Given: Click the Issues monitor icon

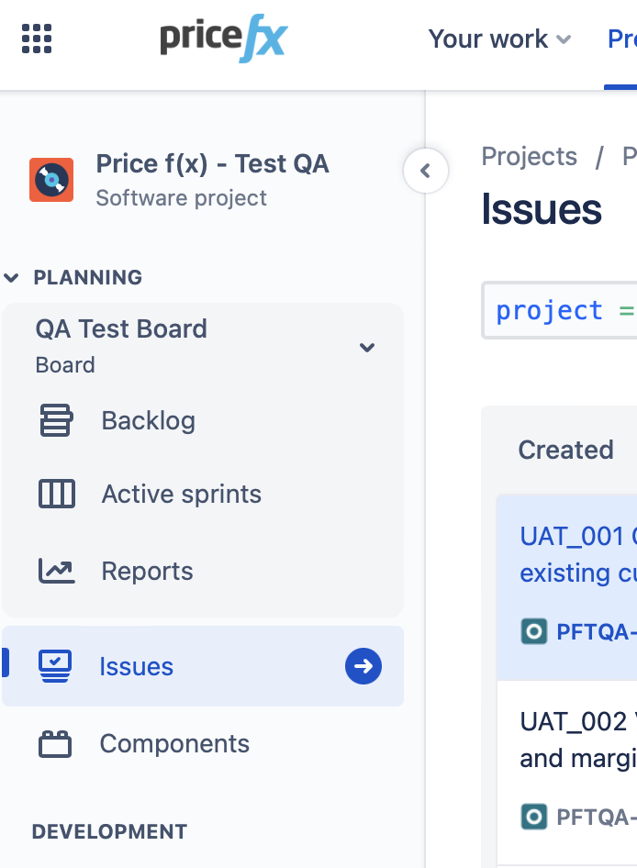Looking at the screenshot, I should pos(56,667).
